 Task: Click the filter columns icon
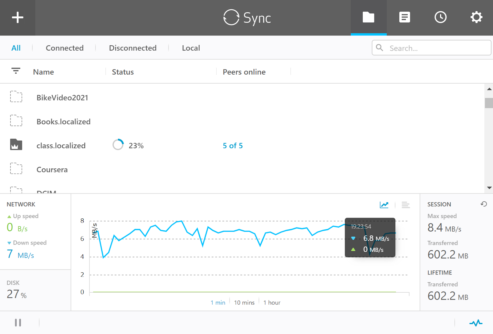(16, 71)
